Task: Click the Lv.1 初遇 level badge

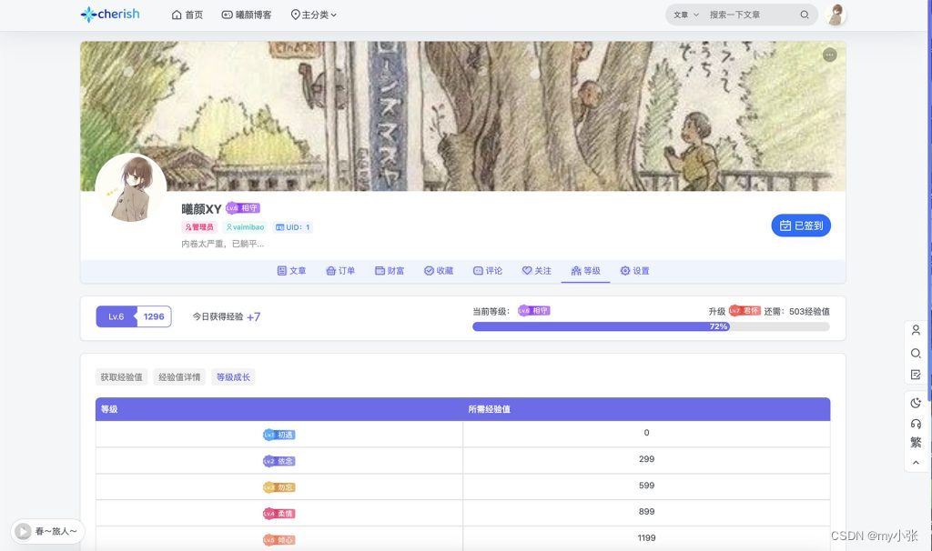Action: 279,435
